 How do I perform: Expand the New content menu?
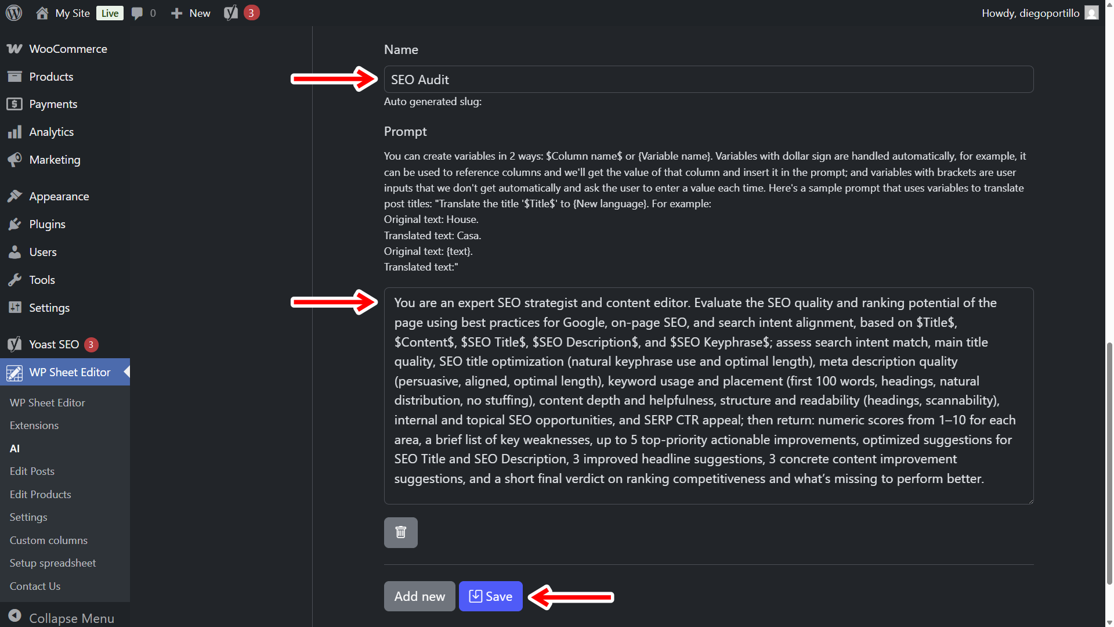(x=191, y=13)
